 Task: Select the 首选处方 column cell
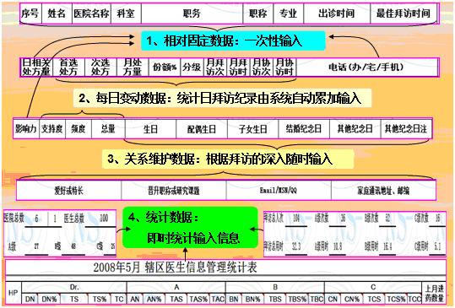[x=68, y=68]
